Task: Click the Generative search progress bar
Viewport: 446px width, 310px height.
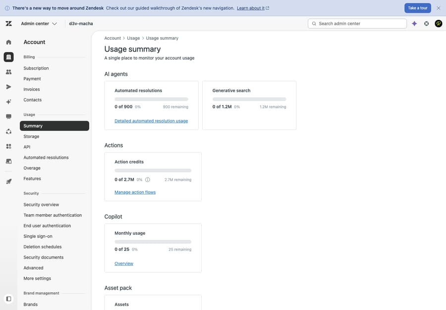Action: tap(249, 99)
